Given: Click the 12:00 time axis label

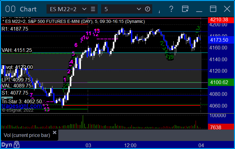Looking at the screenshot, I should [130, 145].
